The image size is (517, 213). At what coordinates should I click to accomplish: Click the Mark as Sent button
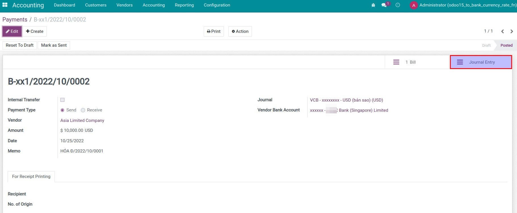click(54, 45)
